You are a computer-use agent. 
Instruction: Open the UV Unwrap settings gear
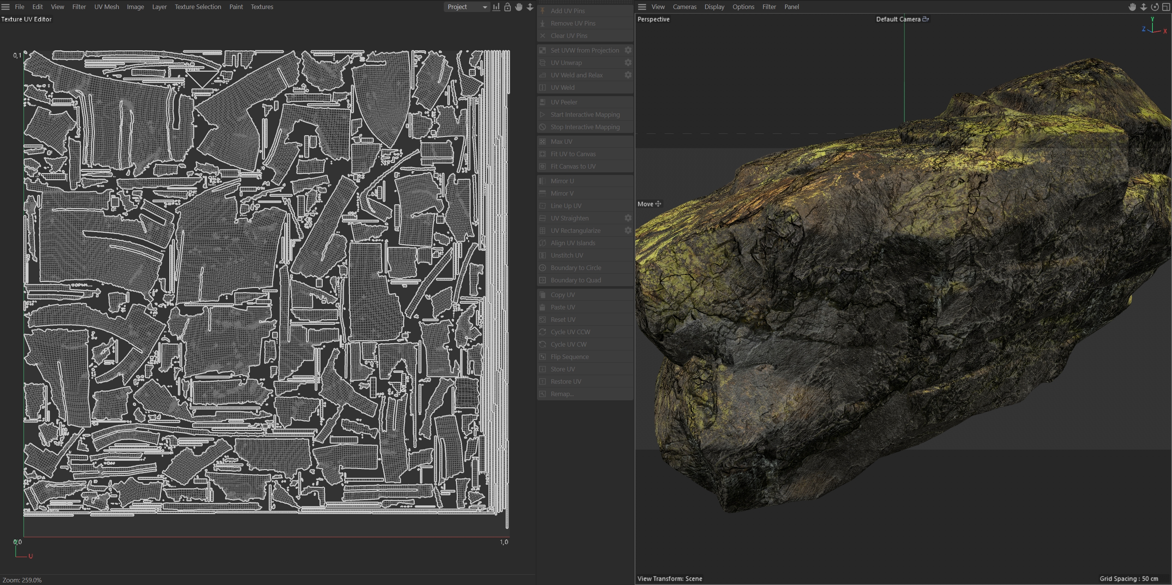click(x=628, y=62)
